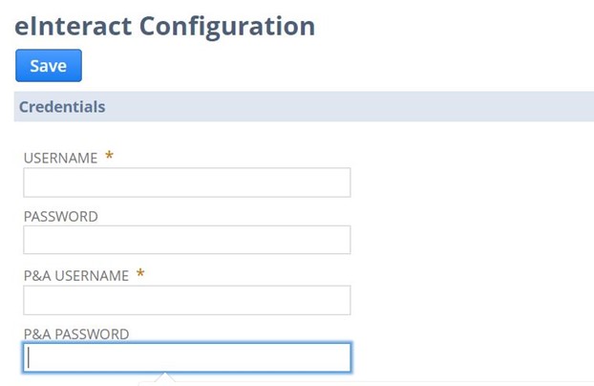The height and width of the screenshot is (386, 594).
Task: Collapse the Credentials section header
Action: [x=304, y=107]
